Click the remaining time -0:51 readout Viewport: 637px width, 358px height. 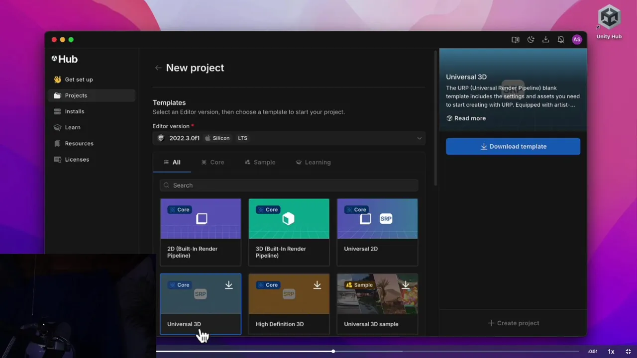pyautogui.click(x=593, y=352)
